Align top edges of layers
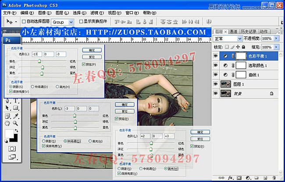 click(x=117, y=22)
